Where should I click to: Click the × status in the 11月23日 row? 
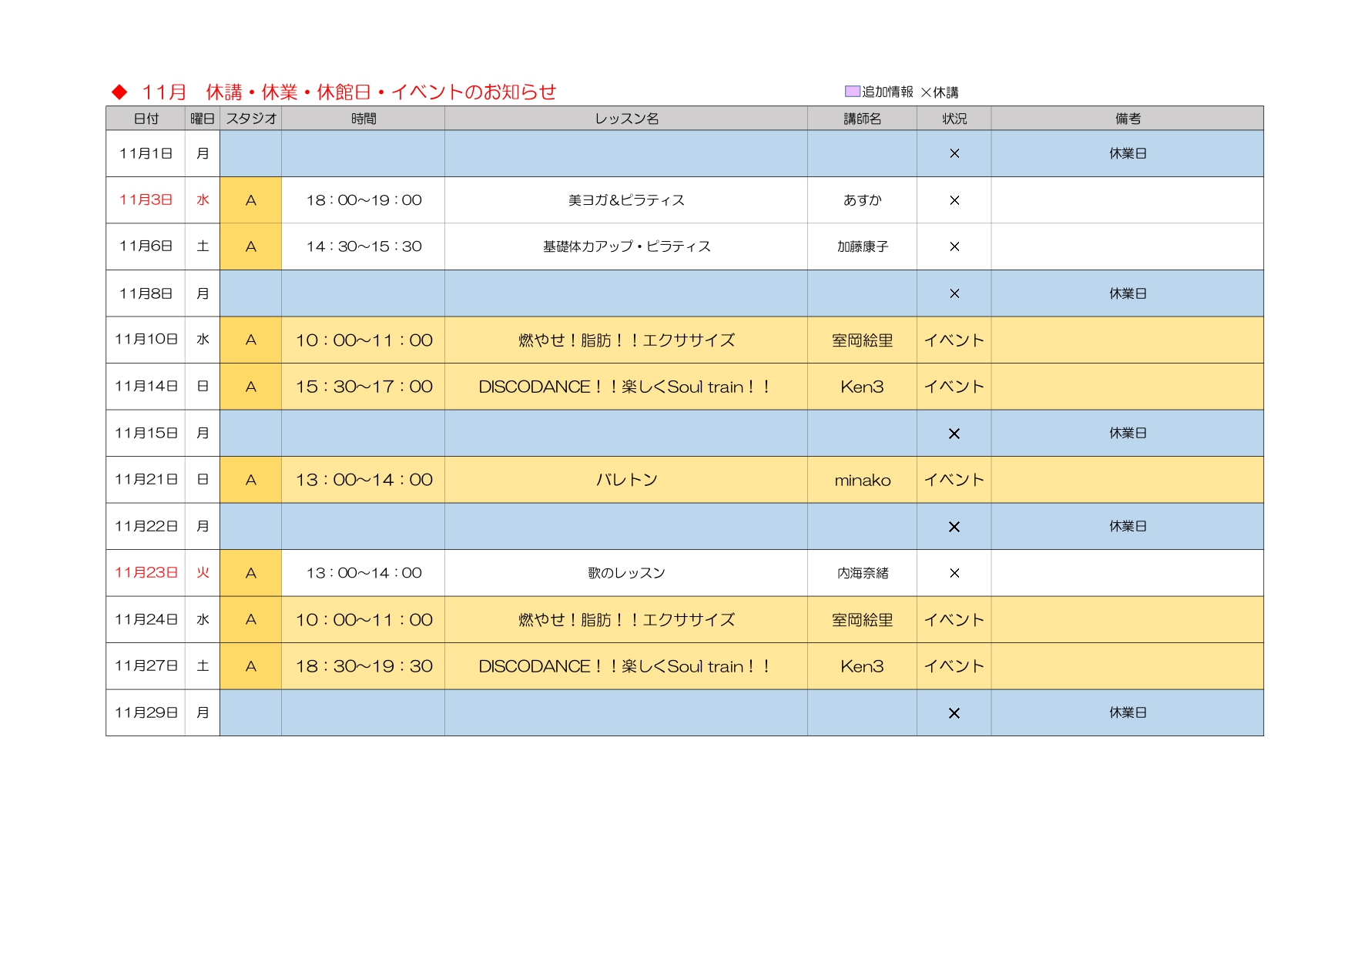tap(954, 573)
